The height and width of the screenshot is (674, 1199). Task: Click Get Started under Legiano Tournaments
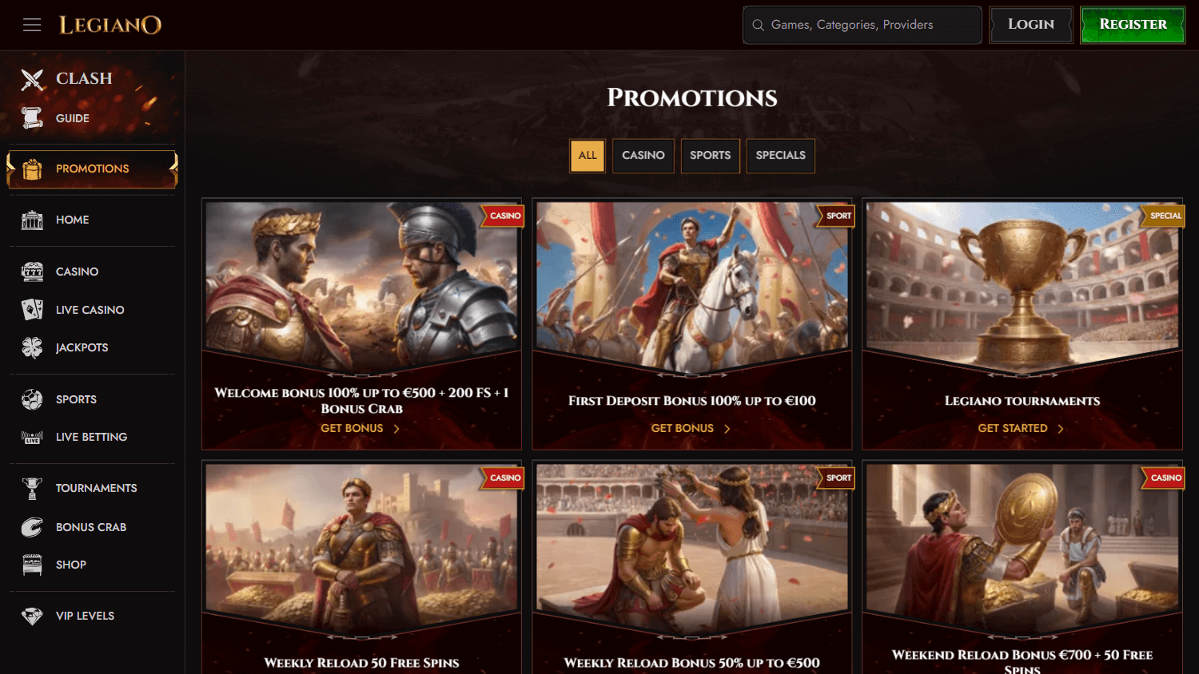[x=1021, y=429]
